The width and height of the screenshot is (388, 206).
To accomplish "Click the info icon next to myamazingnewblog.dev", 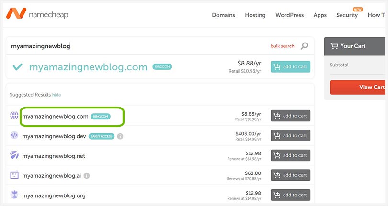I will [x=120, y=136].
